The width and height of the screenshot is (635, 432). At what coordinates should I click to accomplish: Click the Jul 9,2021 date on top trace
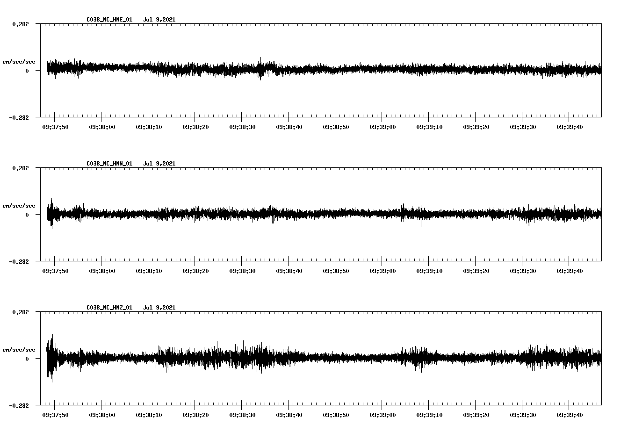[160, 19]
